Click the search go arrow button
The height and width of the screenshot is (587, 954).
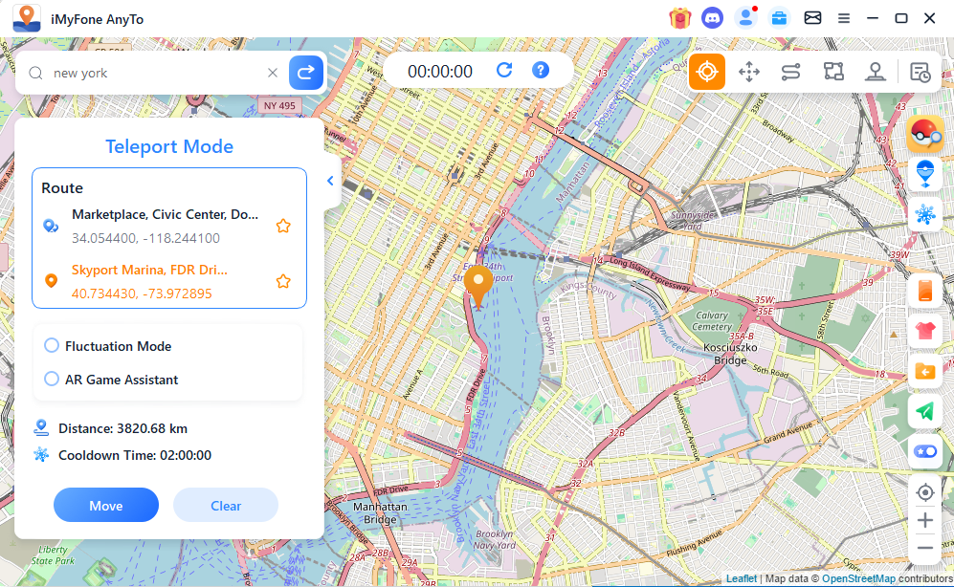coord(305,73)
